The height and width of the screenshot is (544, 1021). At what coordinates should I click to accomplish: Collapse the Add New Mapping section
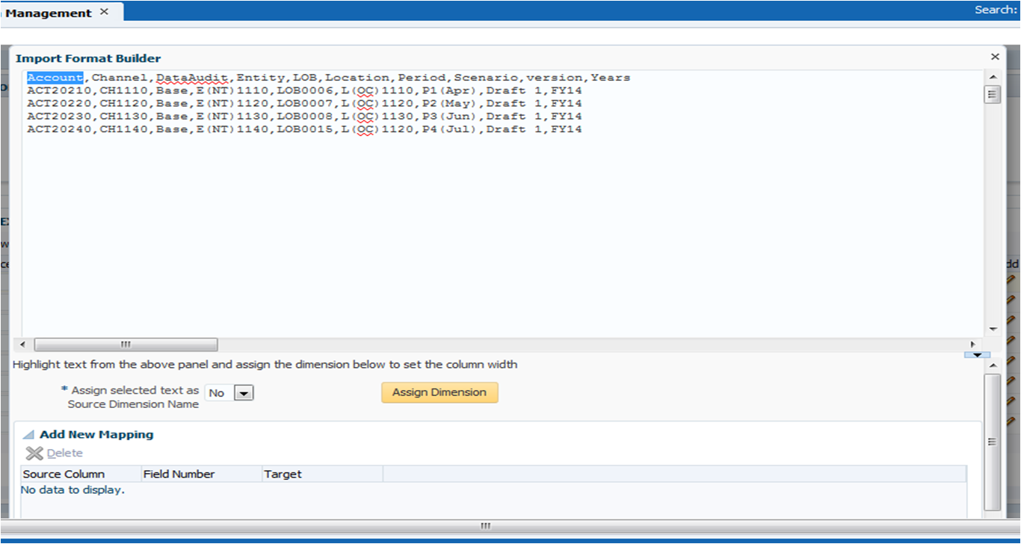[x=27, y=434]
